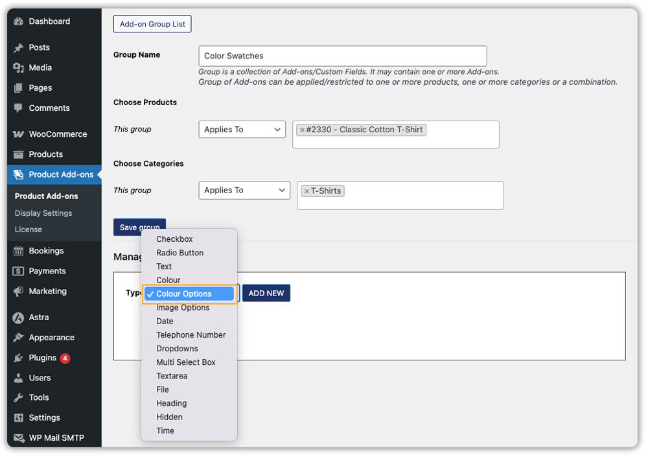Click the ADD NEW button
This screenshot has width=648, height=455.
(x=266, y=294)
